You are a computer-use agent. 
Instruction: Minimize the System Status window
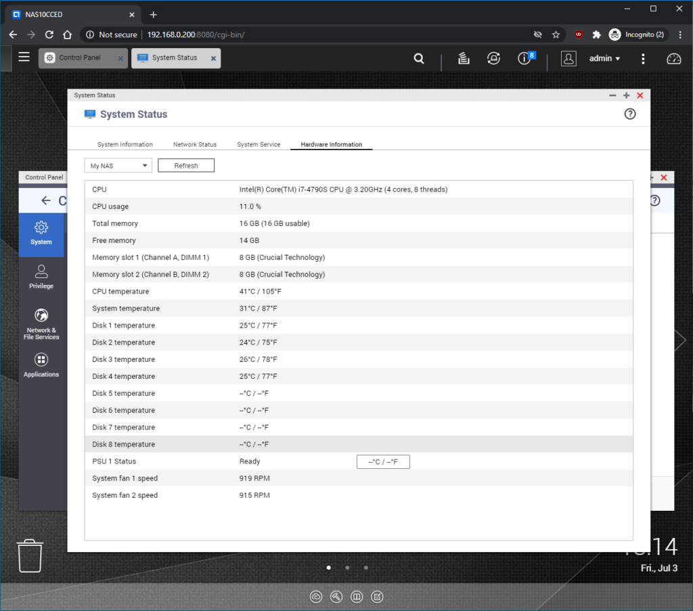(x=612, y=95)
